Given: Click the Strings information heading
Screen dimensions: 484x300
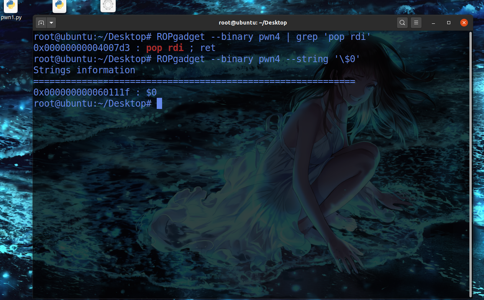Looking at the screenshot, I should (84, 70).
